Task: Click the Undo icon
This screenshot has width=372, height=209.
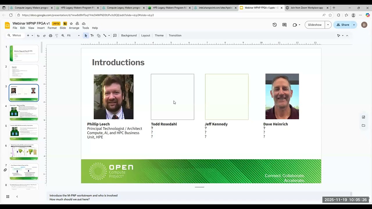Action: pyautogui.click(x=38, y=35)
